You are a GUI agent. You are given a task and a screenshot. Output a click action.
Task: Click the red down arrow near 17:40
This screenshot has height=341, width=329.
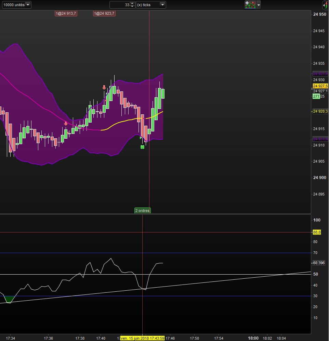coord(104,88)
